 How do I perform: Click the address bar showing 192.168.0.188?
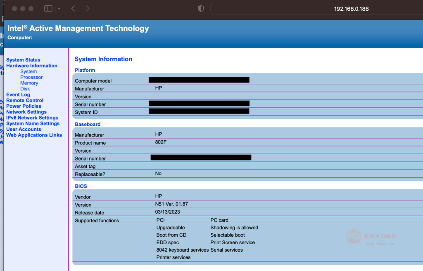351,9
